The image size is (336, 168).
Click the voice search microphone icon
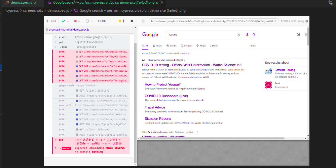(247, 35)
